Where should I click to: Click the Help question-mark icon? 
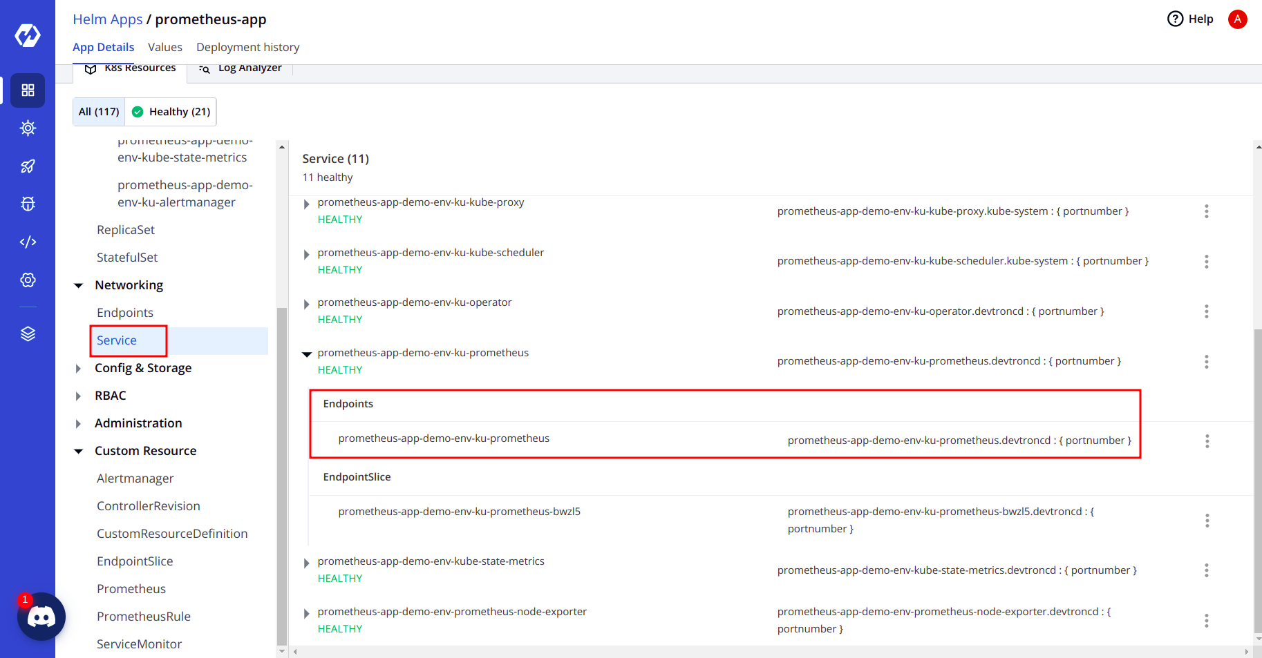click(1175, 19)
